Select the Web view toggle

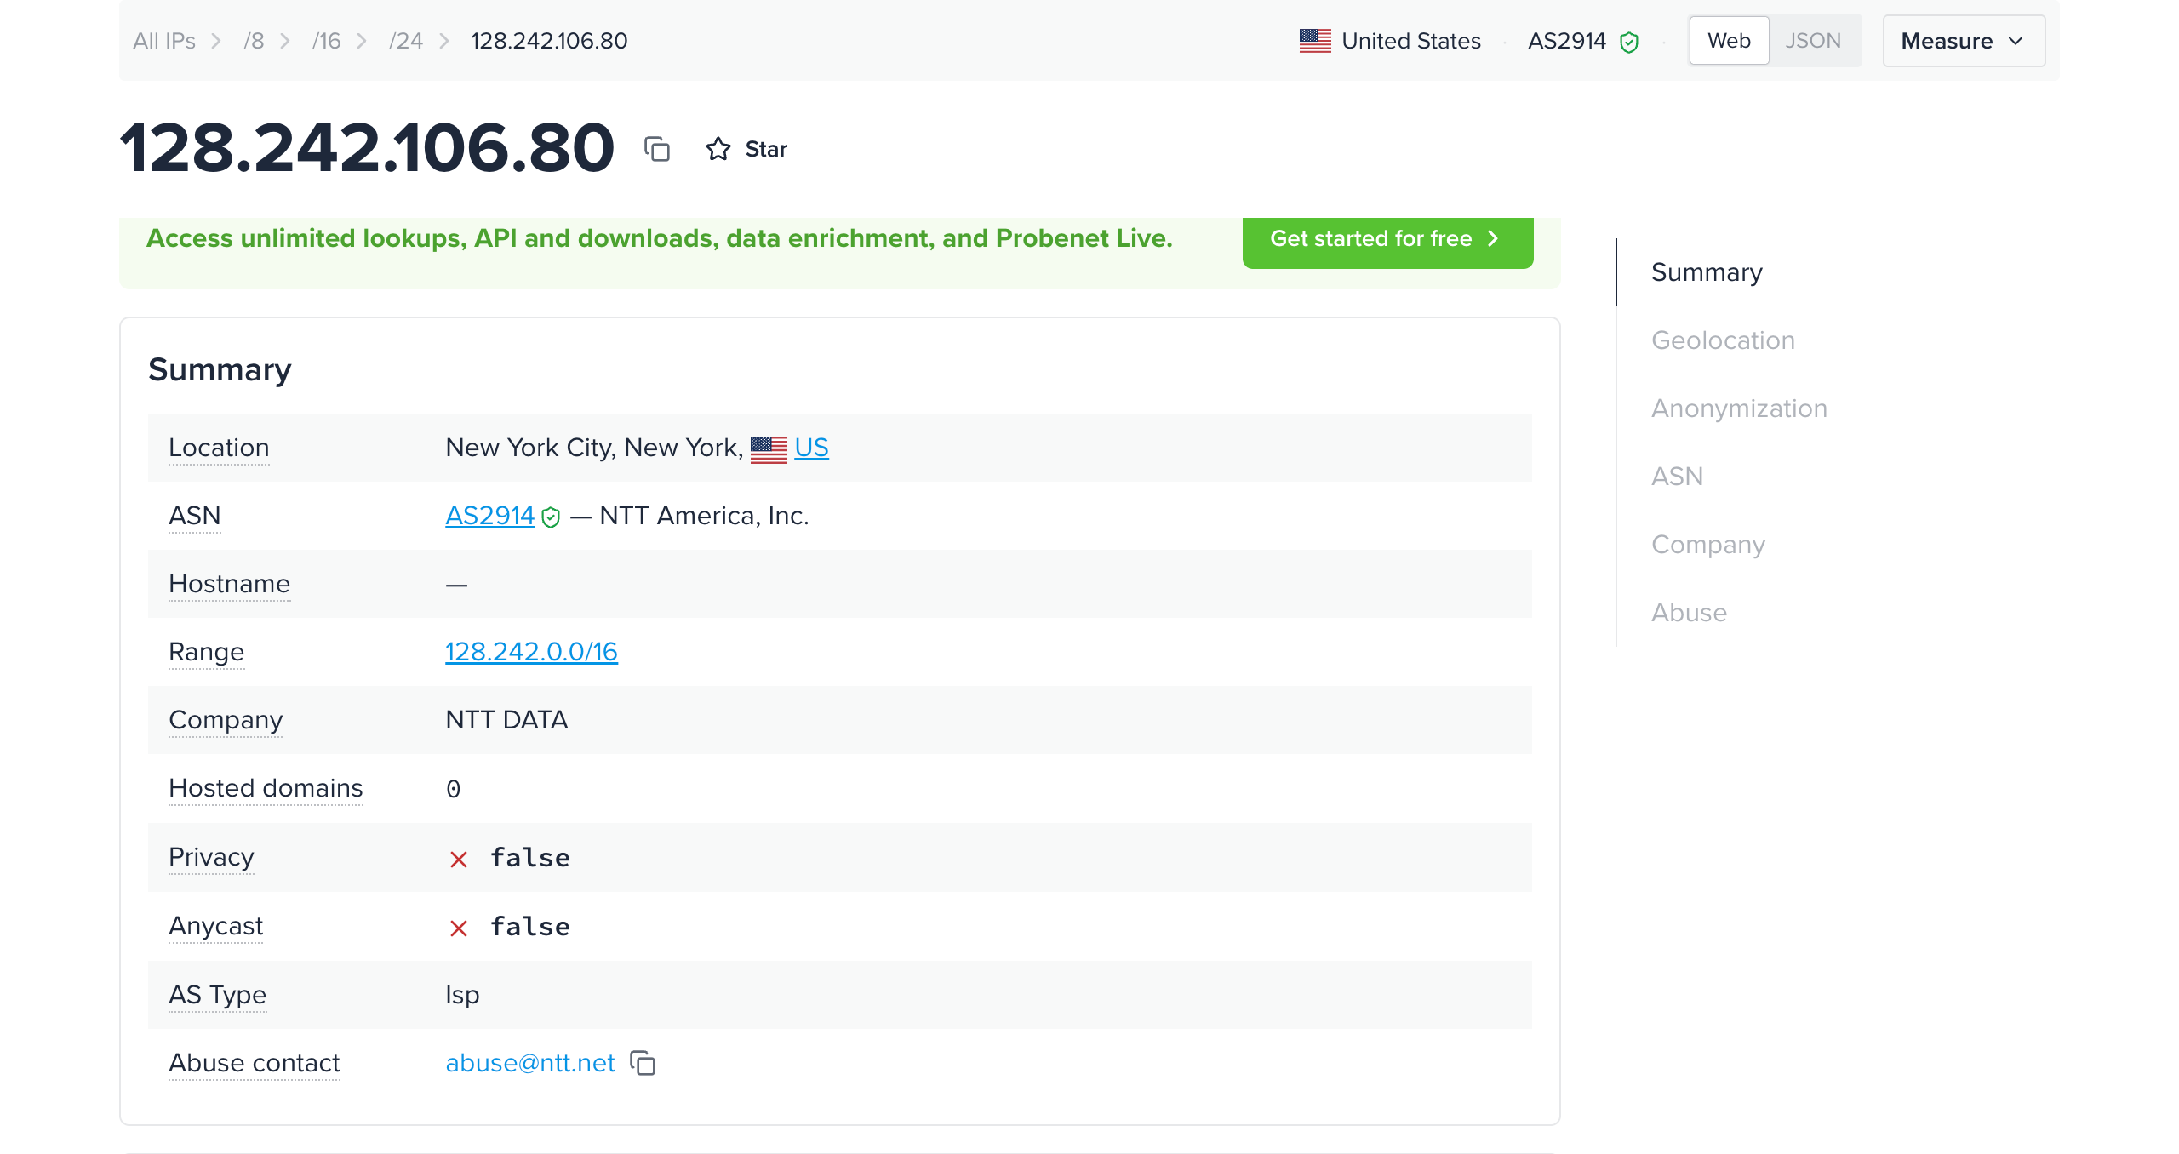(1729, 41)
